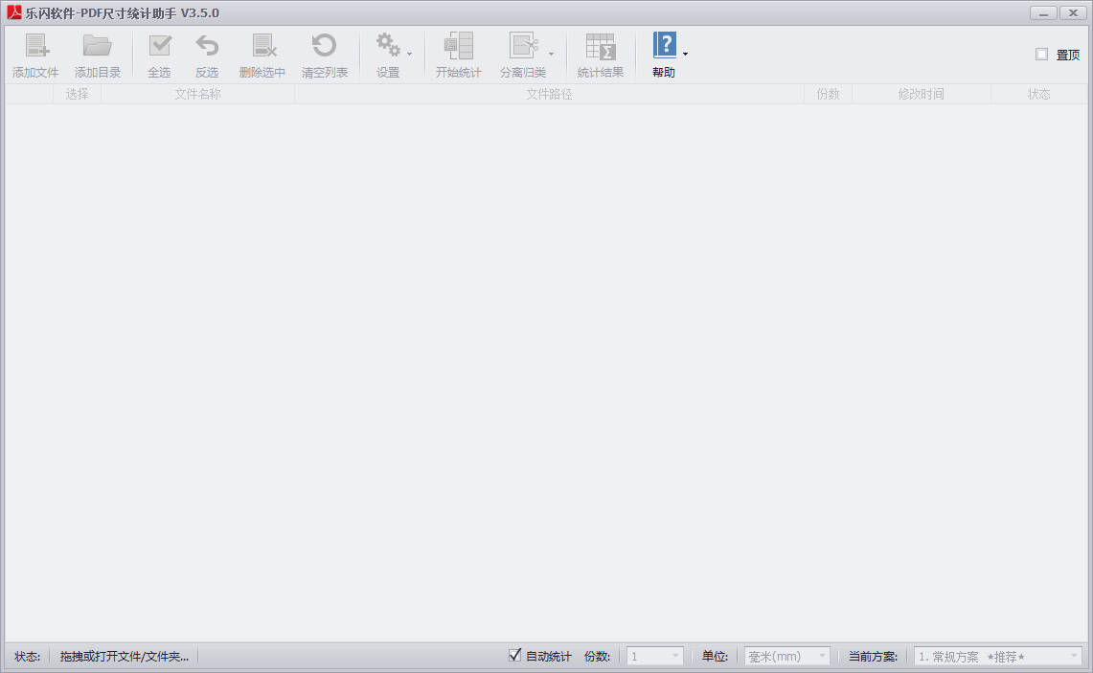Sort by the 修改时间 column header
1093x673 pixels.
click(x=921, y=94)
